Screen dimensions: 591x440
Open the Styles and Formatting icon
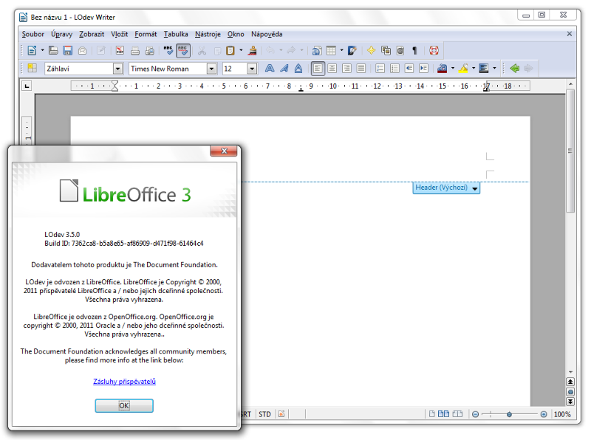point(33,68)
